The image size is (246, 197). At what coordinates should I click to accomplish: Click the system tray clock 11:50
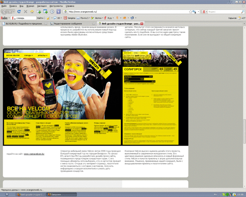(x=240, y=195)
